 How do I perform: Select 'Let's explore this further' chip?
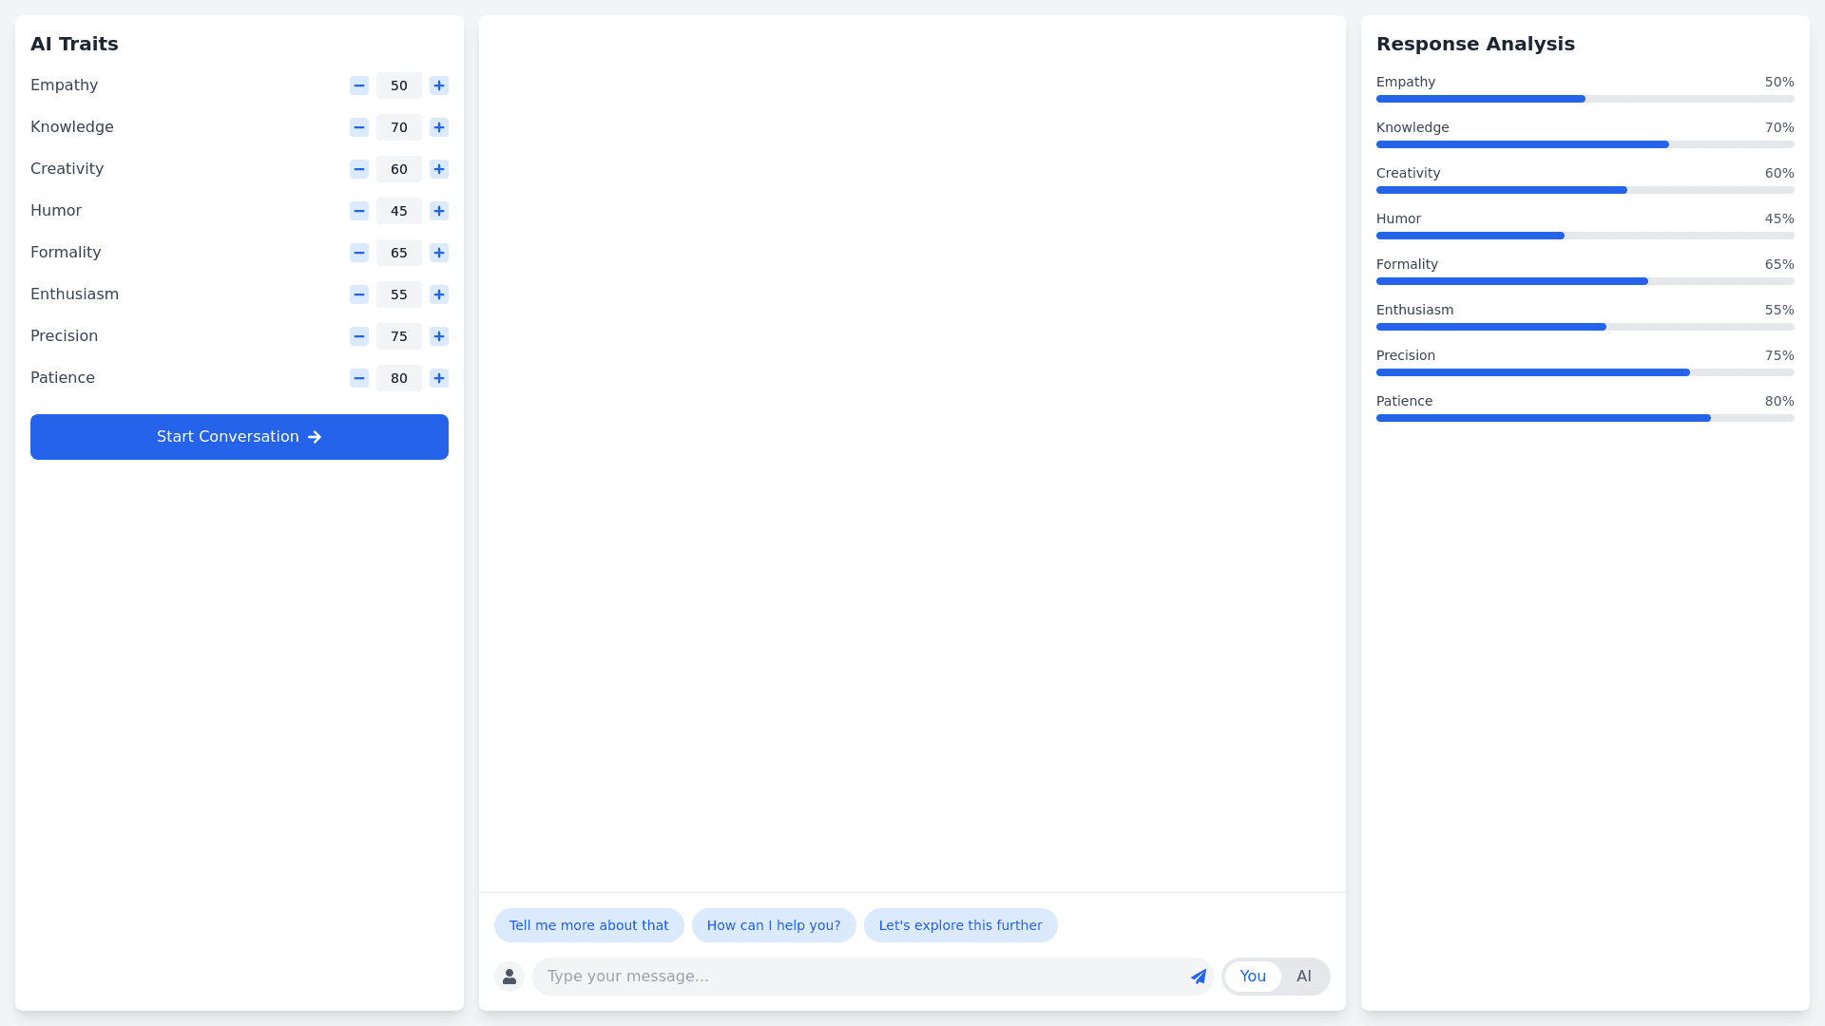pos(960,925)
